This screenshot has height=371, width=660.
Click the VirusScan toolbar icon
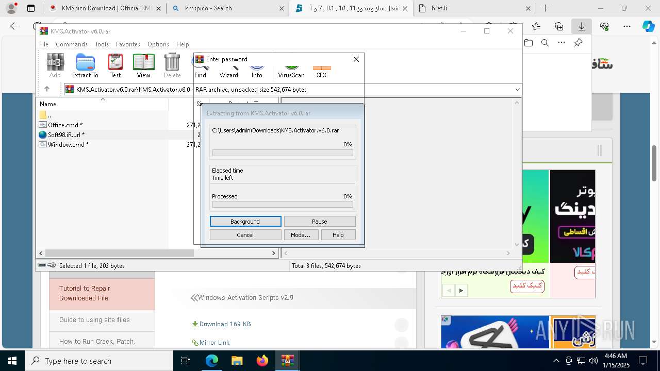(x=291, y=71)
